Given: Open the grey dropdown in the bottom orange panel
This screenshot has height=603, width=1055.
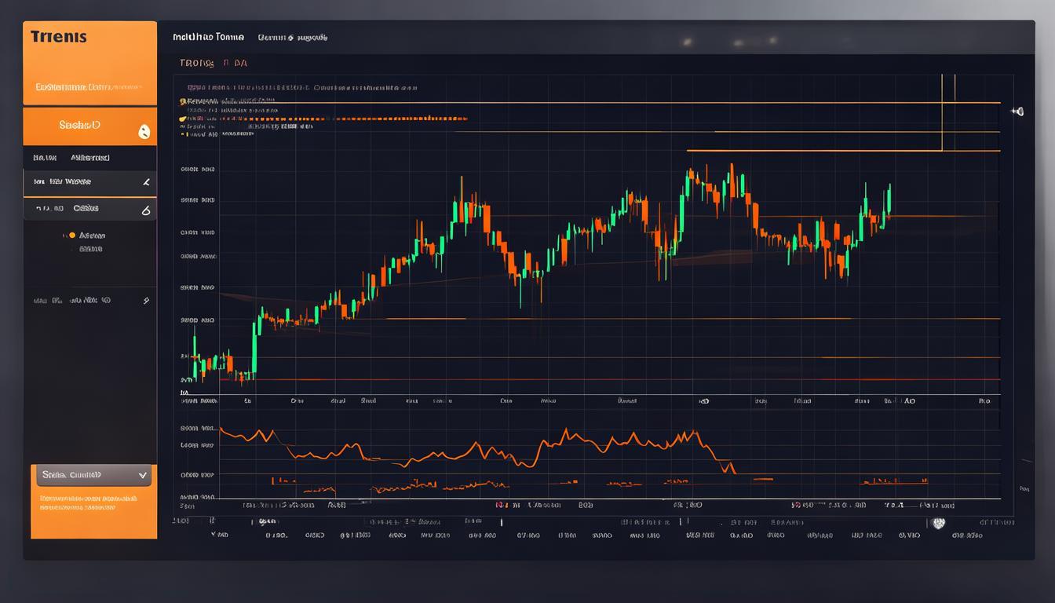Looking at the screenshot, I should 93,475.
